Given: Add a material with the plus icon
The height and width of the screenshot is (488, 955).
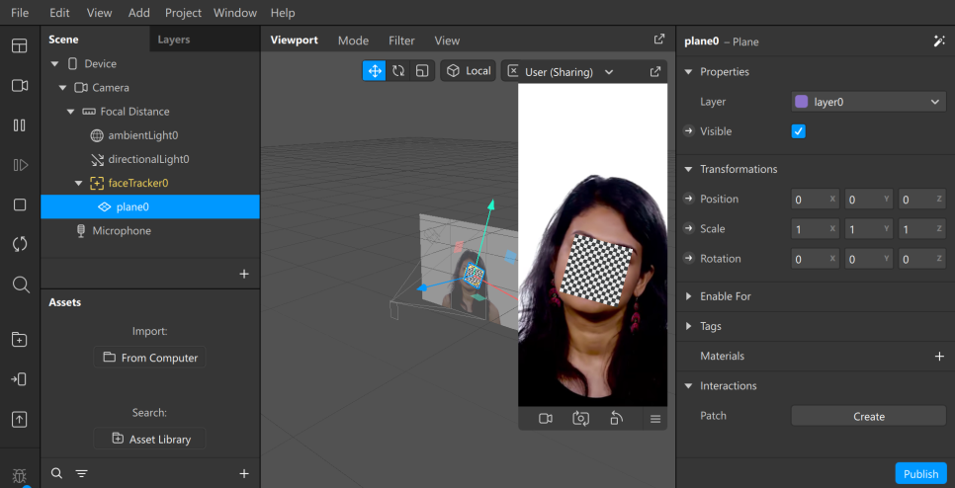Looking at the screenshot, I should [939, 357].
